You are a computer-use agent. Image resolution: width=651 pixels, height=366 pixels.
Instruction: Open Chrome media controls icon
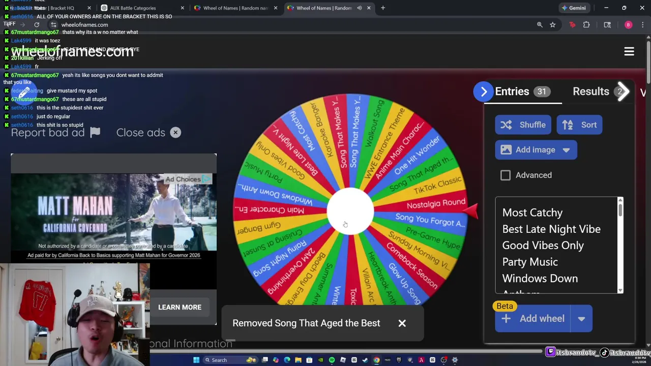coord(607,24)
